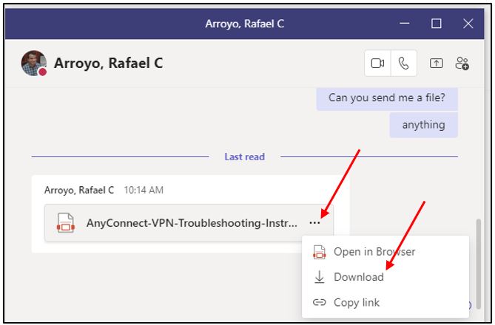The image size is (495, 325).
Task: Start a video call with Rafael
Action: [x=377, y=64]
